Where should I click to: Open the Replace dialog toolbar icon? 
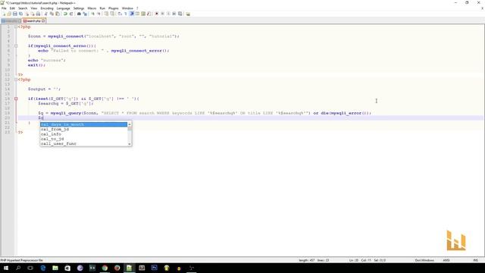coord(85,14)
